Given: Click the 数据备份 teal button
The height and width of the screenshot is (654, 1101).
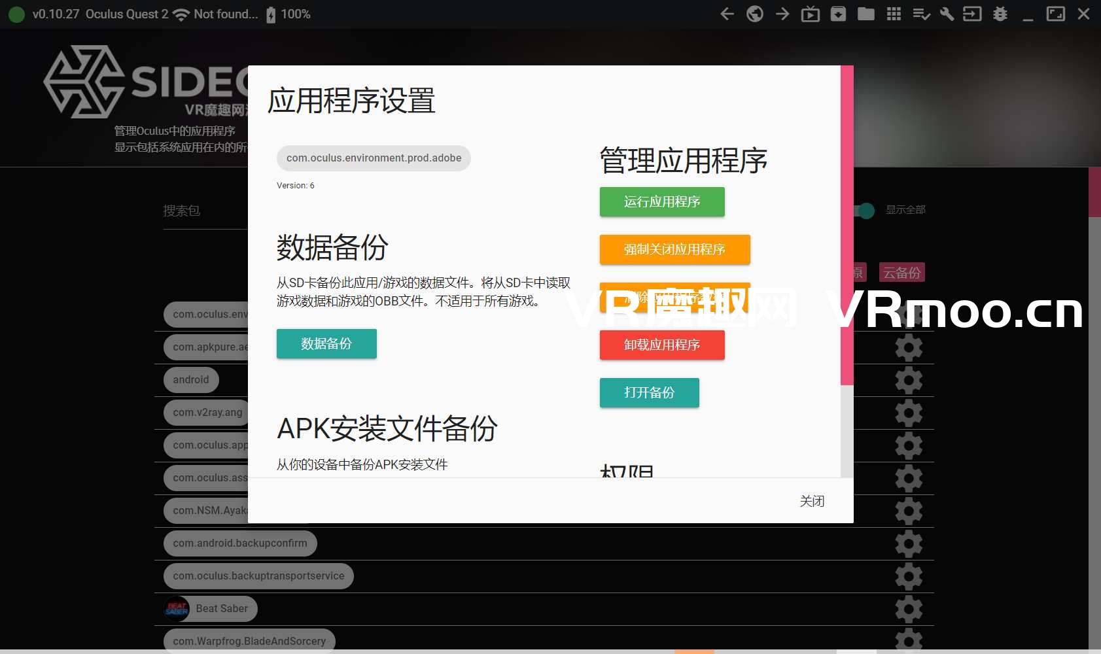Looking at the screenshot, I should click(326, 343).
